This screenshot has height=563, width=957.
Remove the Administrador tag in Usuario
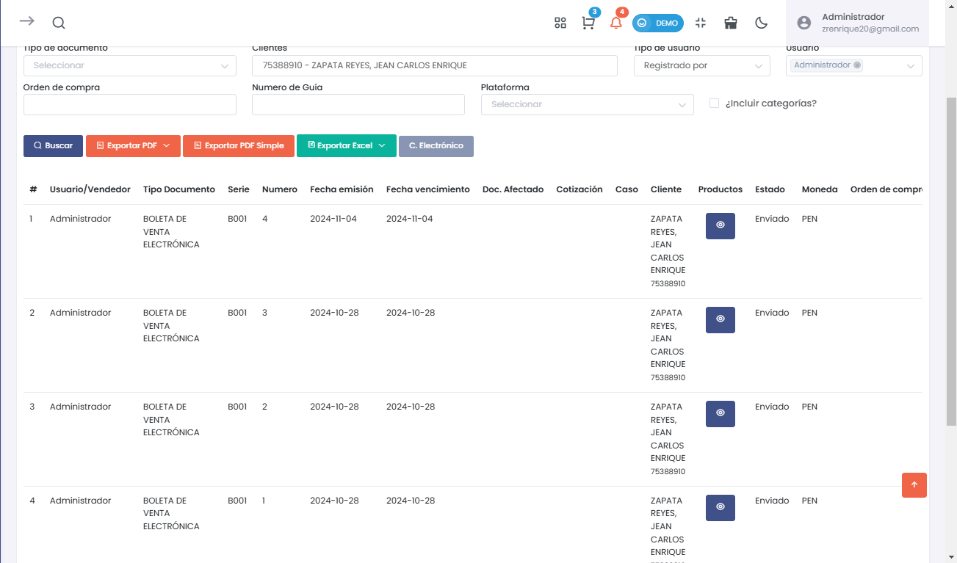tap(857, 65)
